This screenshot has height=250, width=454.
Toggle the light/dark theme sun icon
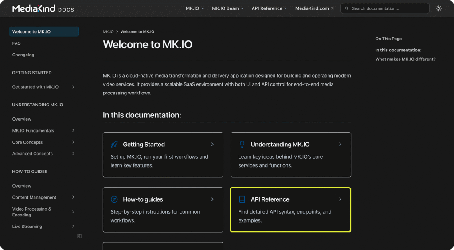pos(438,8)
